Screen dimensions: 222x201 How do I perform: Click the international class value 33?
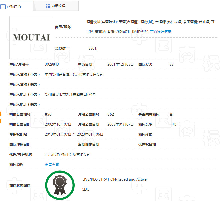pos(171,64)
